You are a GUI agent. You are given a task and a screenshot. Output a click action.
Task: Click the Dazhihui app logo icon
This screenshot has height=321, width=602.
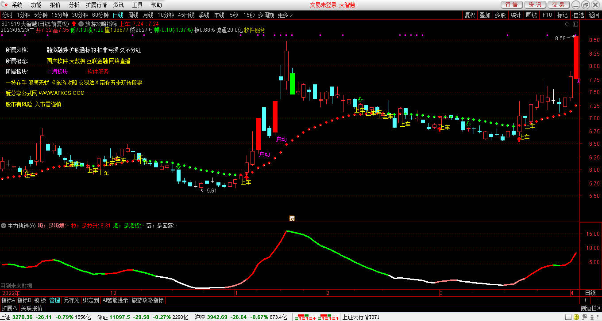pyautogui.click(x=5, y=5)
